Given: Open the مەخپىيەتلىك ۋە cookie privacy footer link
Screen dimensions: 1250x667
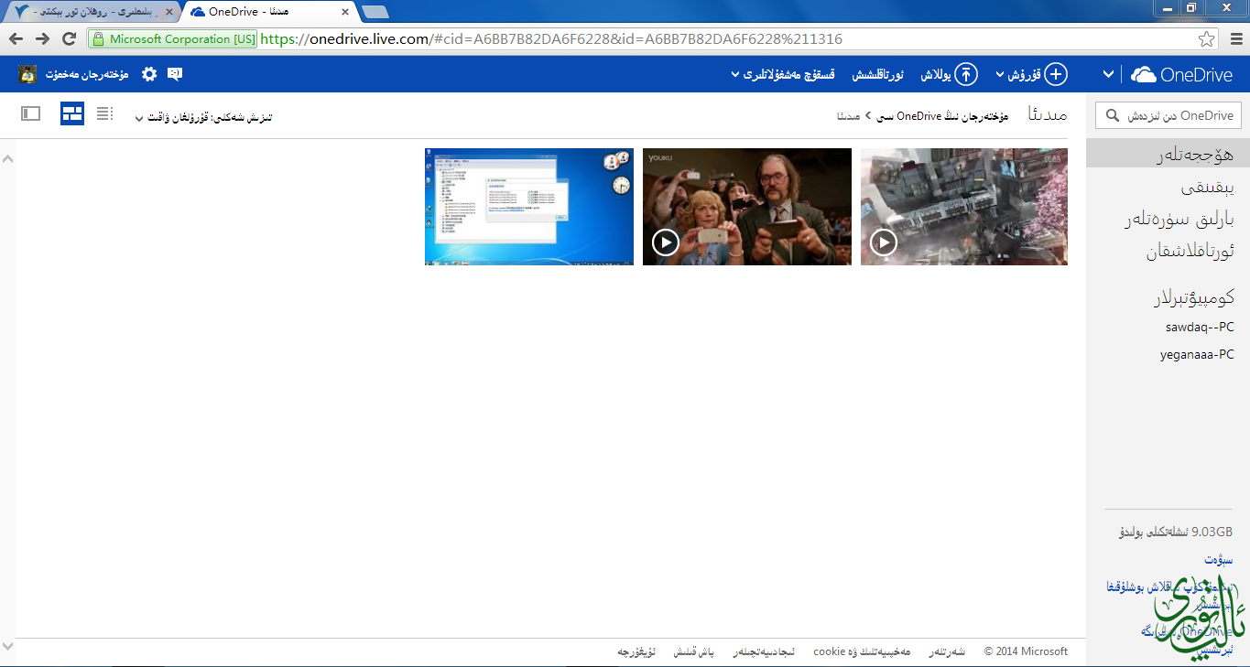Looking at the screenshot, I should [862, 651].
